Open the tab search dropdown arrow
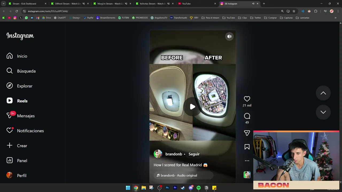 [3, 4]
